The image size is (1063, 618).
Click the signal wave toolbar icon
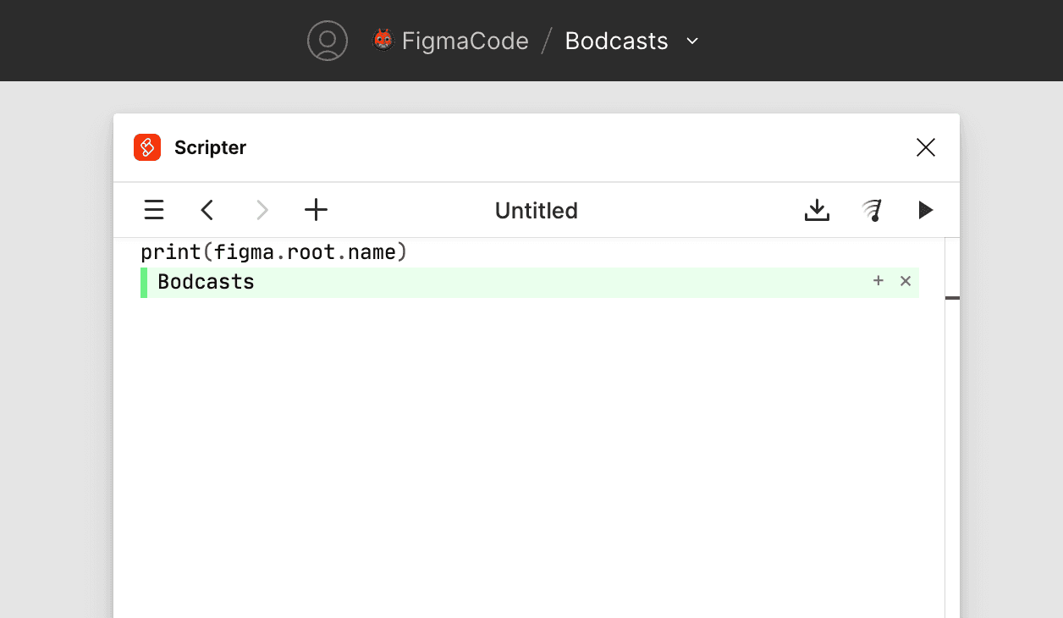873,210
